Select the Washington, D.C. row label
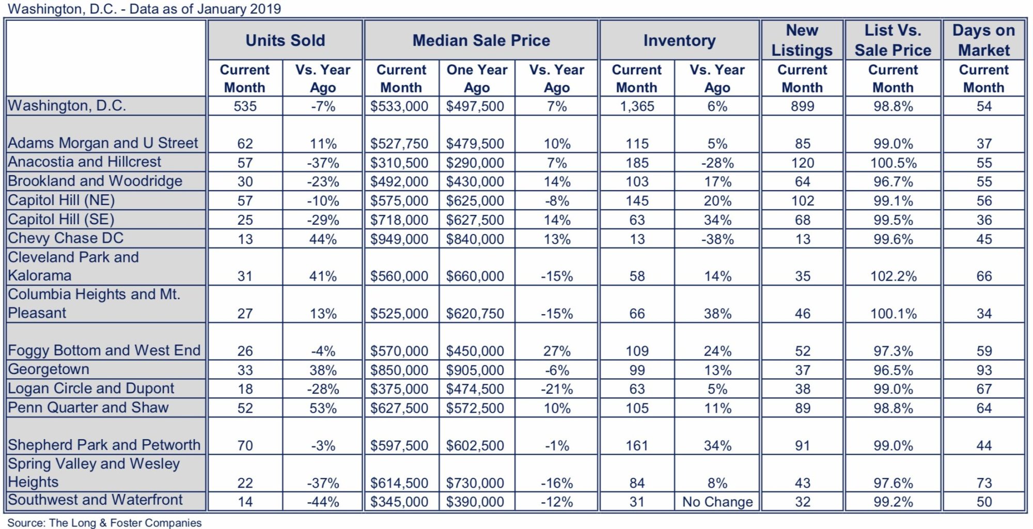The height and width of the screenshot is (529, 1033). (x=67, y=106)
